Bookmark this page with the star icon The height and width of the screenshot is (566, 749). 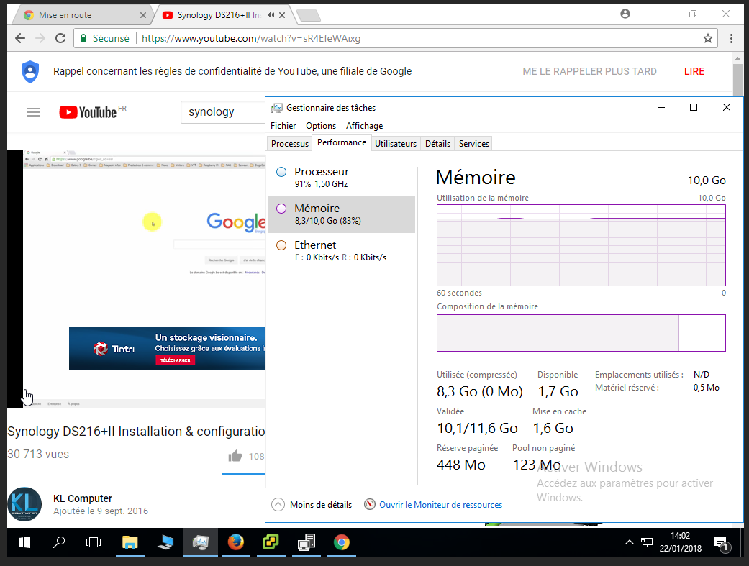708,38
